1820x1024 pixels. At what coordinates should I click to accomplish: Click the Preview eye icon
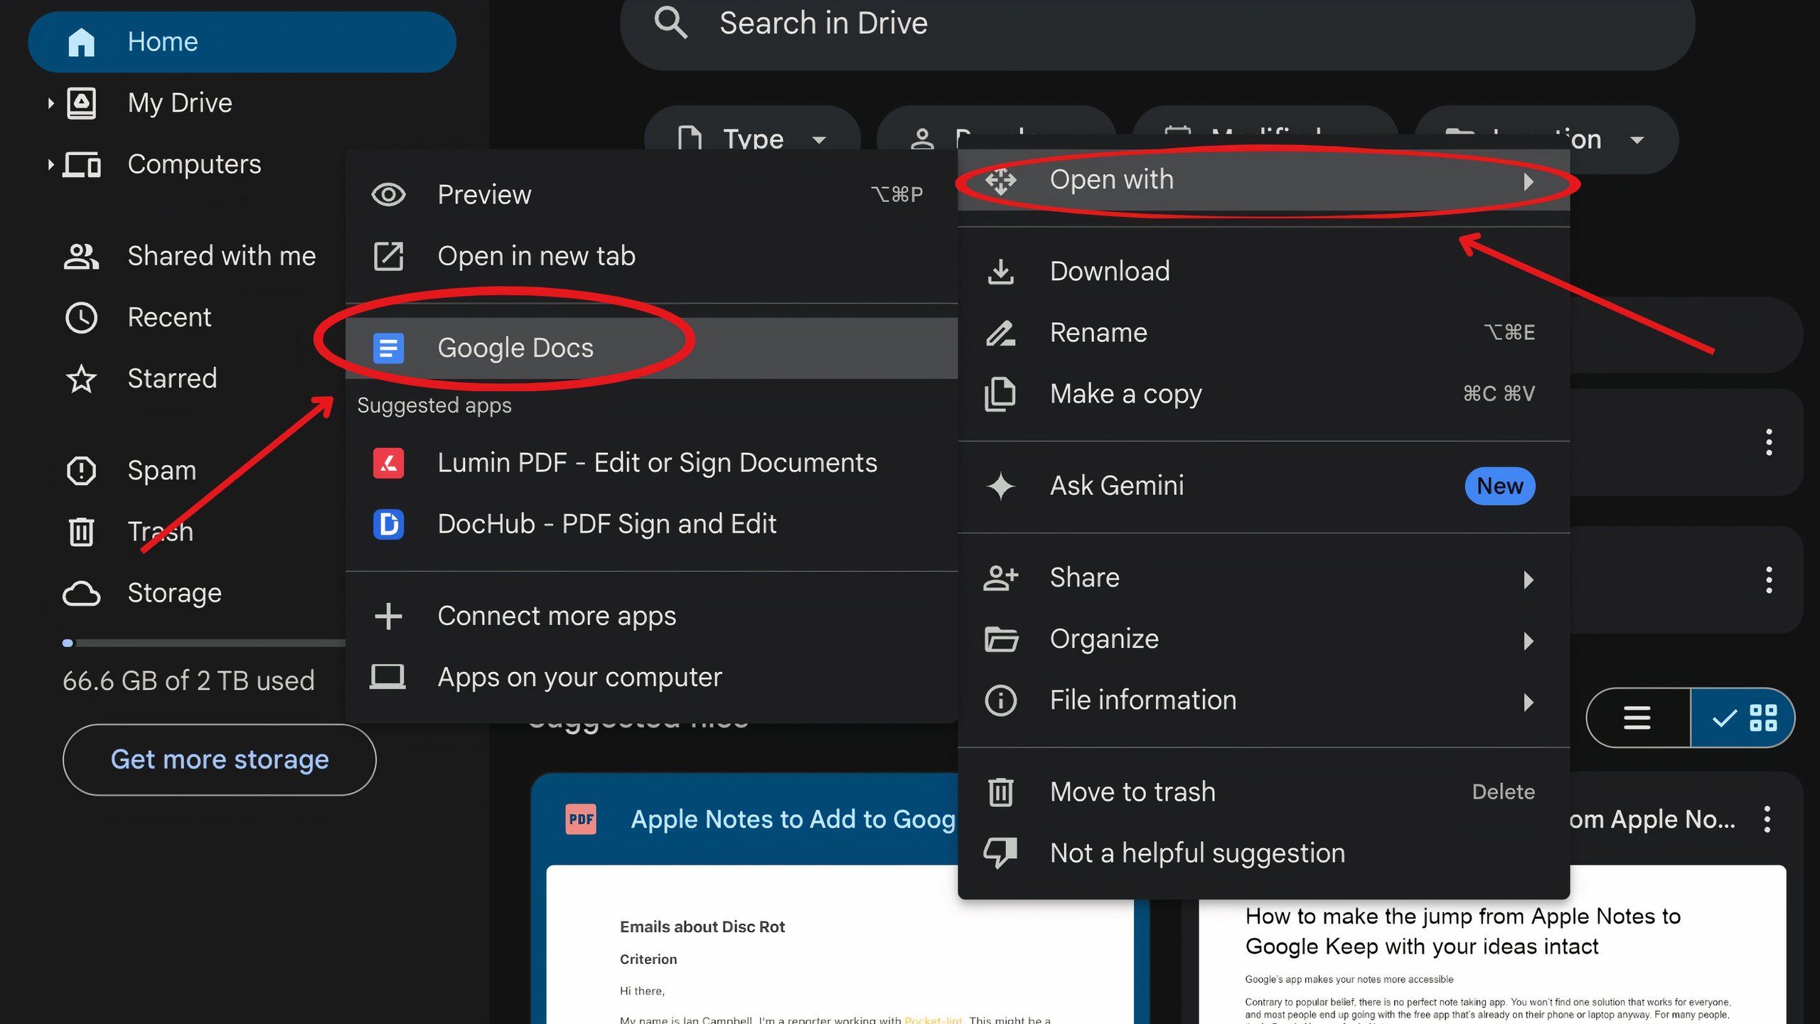click(388, 194)
